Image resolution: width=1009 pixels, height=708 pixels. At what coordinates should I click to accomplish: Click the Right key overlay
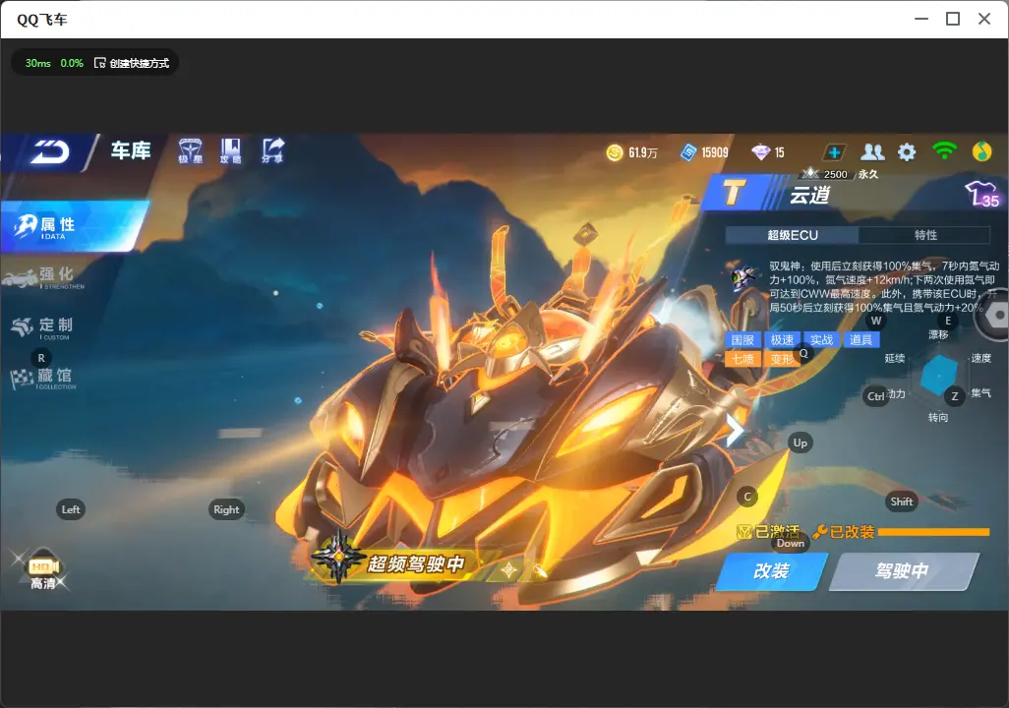coord(226,509)
